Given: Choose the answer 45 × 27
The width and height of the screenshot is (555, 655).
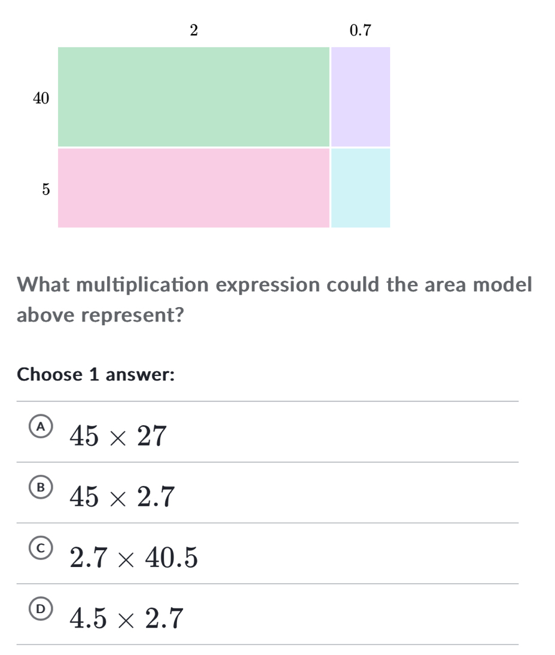Looking at the screenshot, I should point(117,436).
